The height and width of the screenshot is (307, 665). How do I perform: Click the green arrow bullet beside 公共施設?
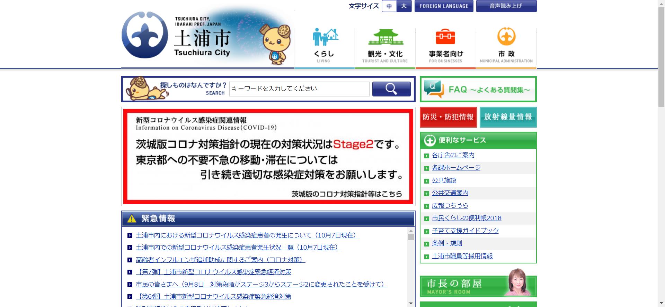click(427, 181)
